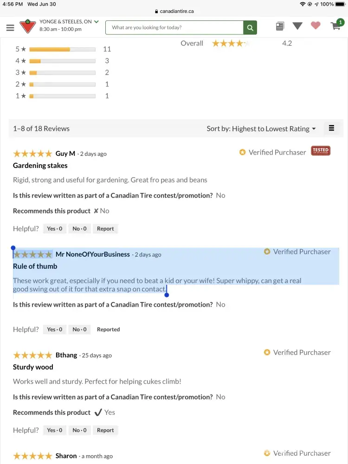Click the Triangle rewards icon
The image size is (348, 464).
pyautogui.click(x=297, y=26)
